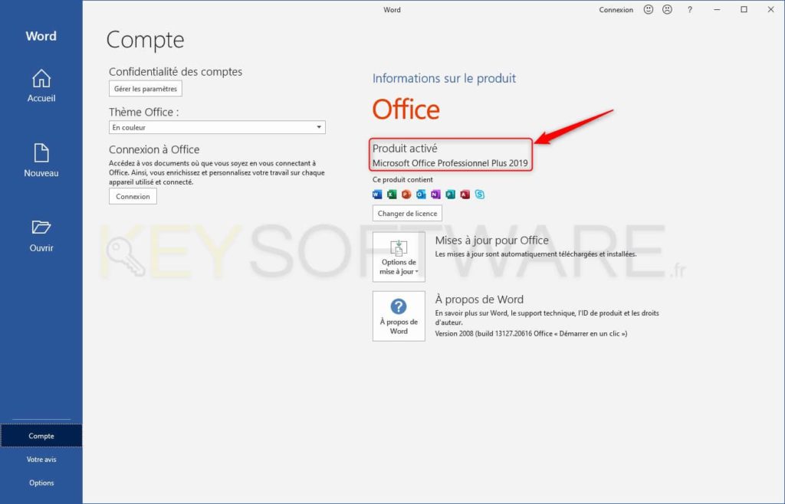Maximize the Word window

point(744,9)
